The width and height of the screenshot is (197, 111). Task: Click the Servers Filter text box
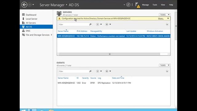[74, 24]
